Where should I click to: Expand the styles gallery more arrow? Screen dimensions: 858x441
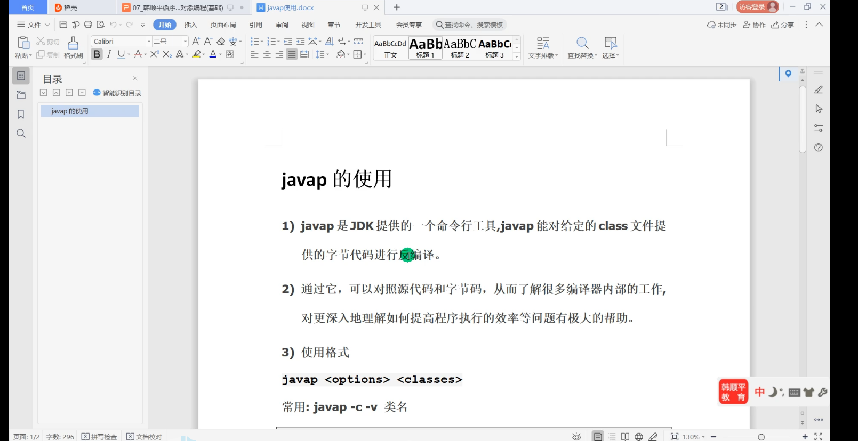(517, 56)
